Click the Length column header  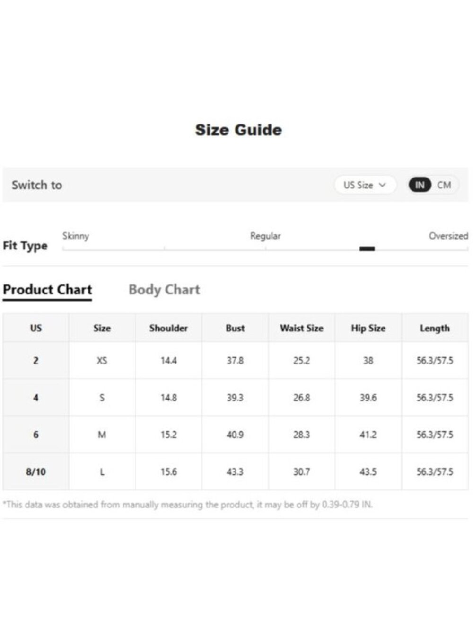[435, 328]
